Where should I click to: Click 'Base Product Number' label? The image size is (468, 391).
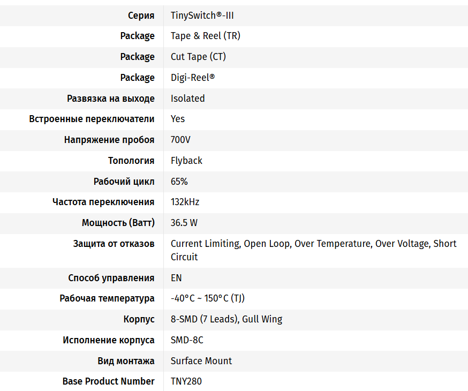[108, 381]
